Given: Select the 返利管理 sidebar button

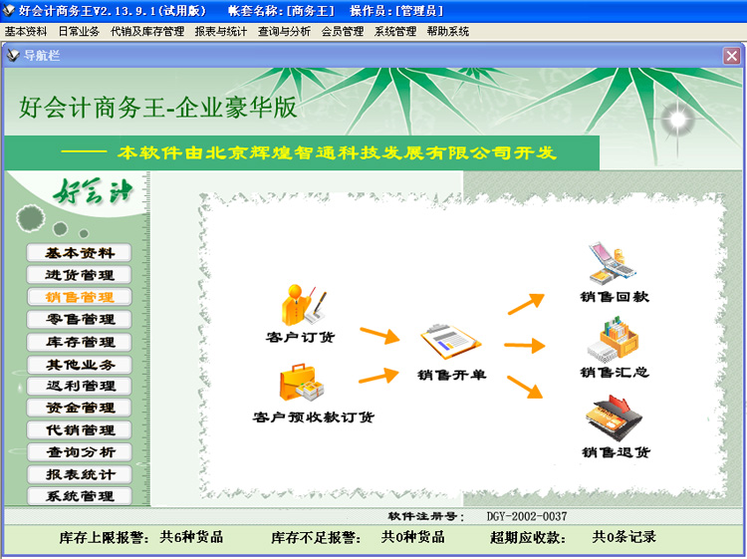Looking at the screenshot, I should click(x=79, y=386).
